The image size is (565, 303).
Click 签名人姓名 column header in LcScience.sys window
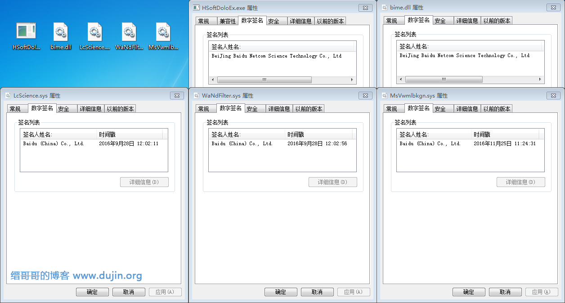[58, 134]
